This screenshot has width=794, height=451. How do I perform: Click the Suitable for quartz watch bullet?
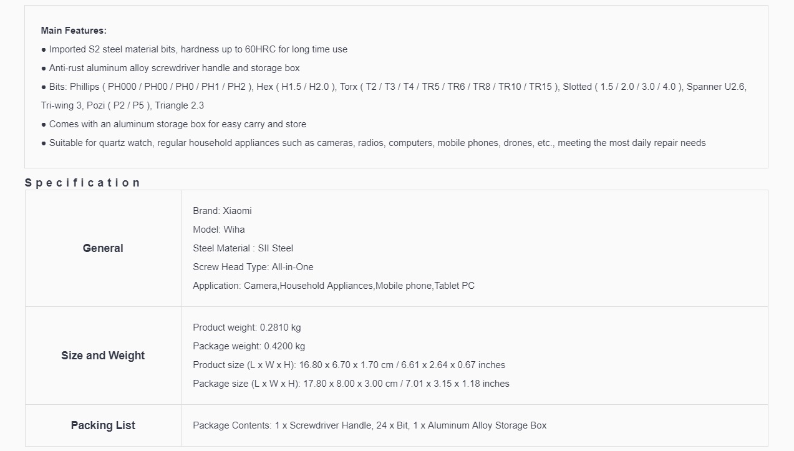coord(374,143)
